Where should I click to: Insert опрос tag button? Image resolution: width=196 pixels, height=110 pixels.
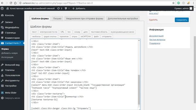75,37
